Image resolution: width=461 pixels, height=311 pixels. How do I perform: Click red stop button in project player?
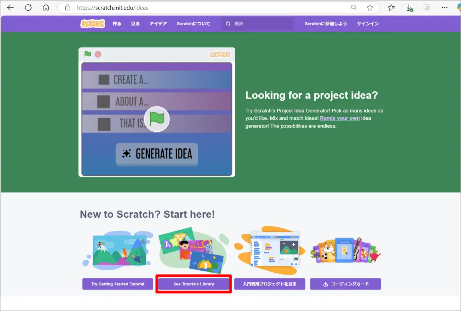click(98, 54)
